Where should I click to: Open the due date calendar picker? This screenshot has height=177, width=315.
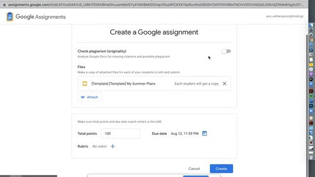(x=204, y=133)
